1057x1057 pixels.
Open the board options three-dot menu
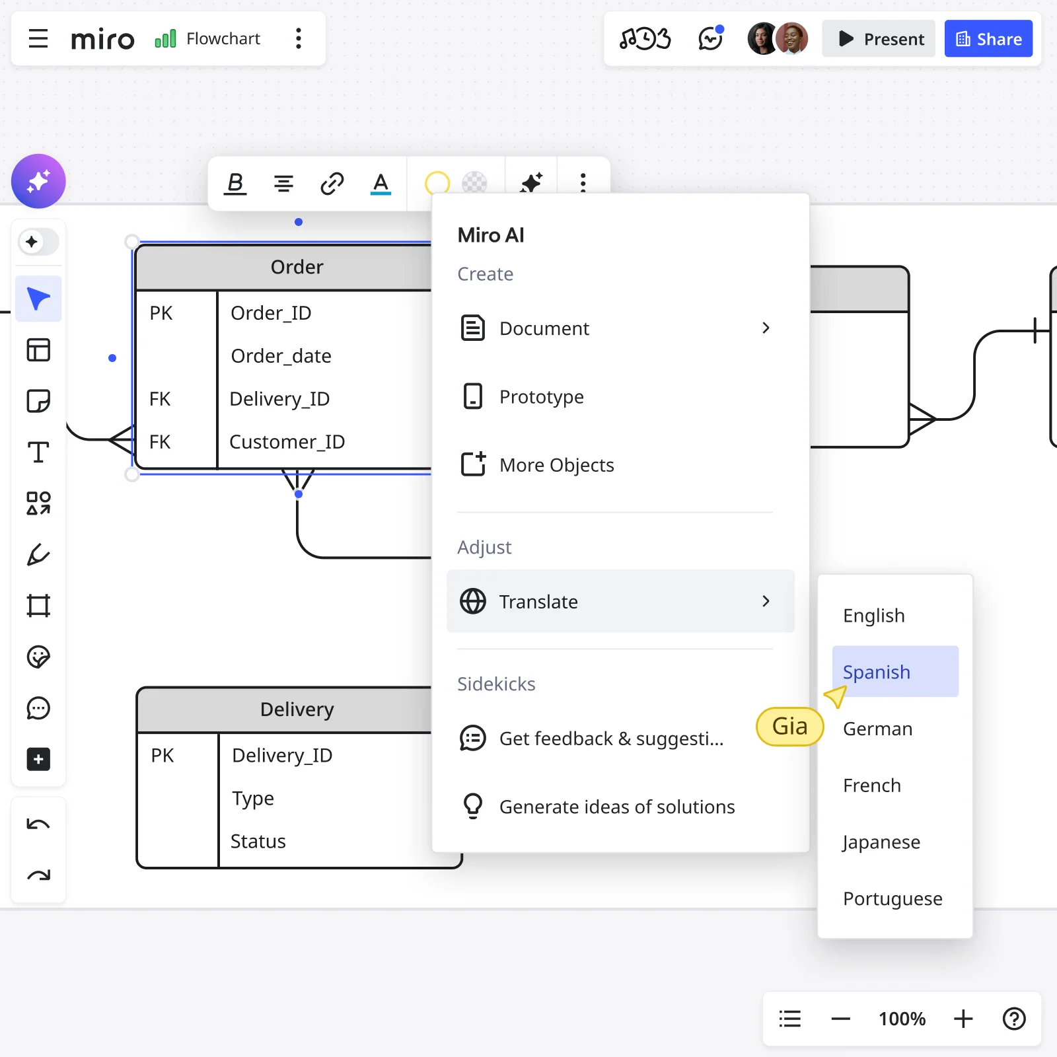[299, 39]
